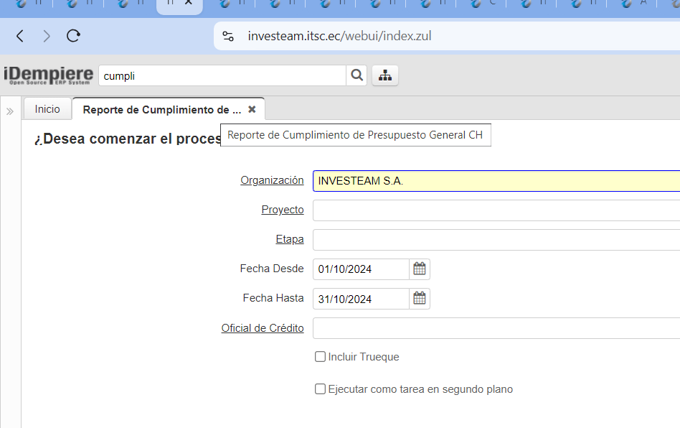680x428 pixels.
Task: Click the browser forward arrow
Action: point(47,36)
